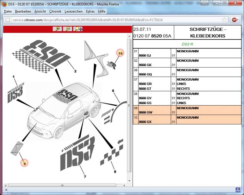Click the date 23.07.11
The height and width of the screenshot is (195, 244).
pos(142,29)
